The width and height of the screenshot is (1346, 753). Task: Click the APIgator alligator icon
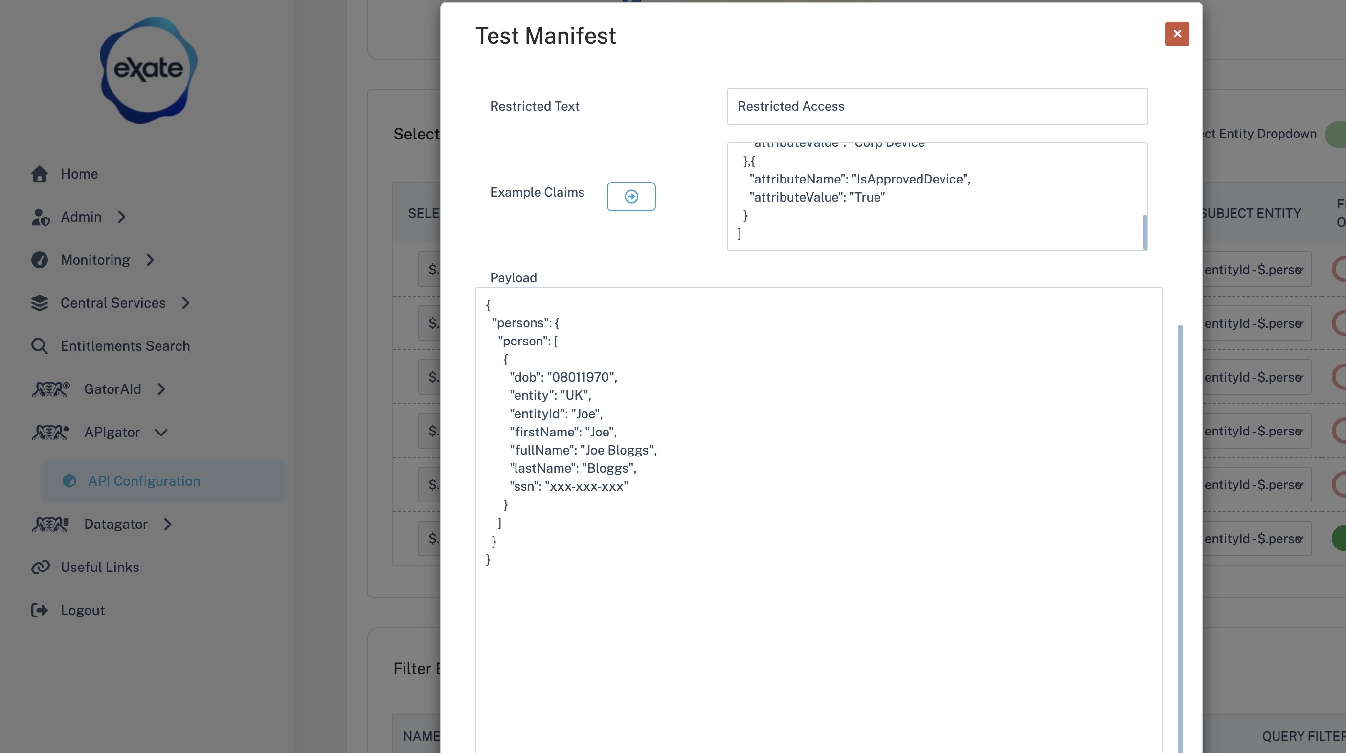pyautogui.click(x=51, y=432)
